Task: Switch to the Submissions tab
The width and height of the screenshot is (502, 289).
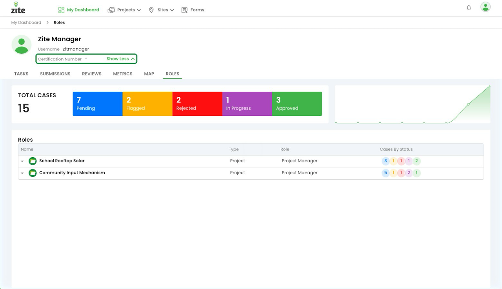Action: (55, 74)
